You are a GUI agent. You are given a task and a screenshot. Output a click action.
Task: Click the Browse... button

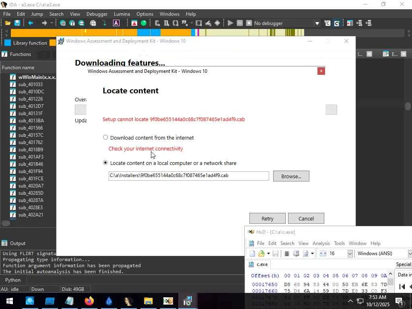(x=291, y=176)
